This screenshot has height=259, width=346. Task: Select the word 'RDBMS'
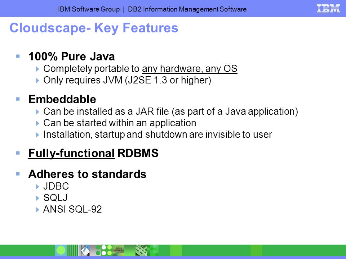point(138,153)
